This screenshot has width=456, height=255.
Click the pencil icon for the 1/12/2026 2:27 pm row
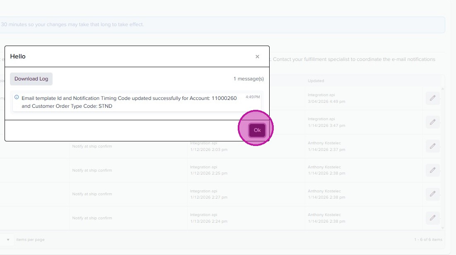432,194
